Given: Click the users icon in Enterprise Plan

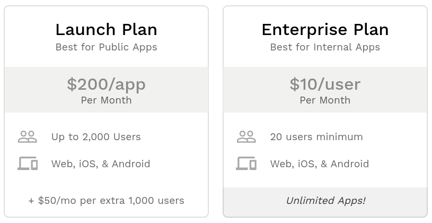Looking at the screenshot, I should [x=246, y=137].
